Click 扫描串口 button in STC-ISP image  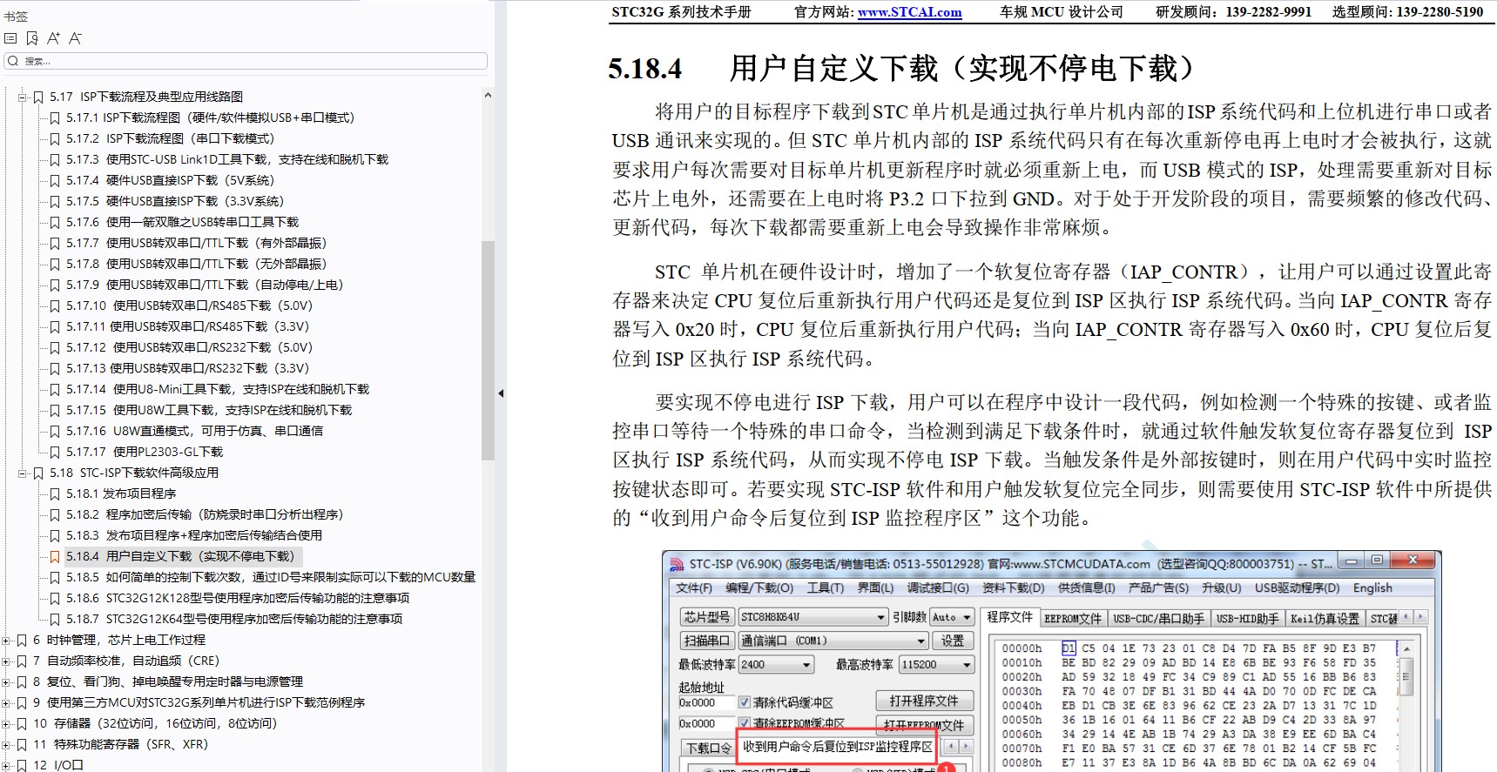point(707,641)
